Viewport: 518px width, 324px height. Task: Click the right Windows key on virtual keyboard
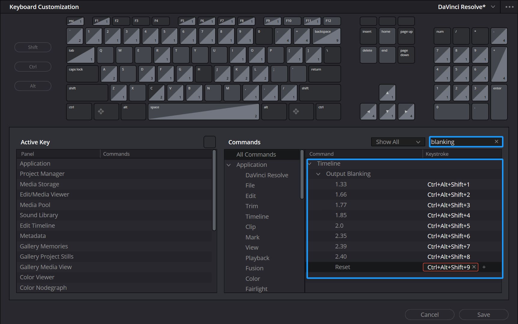[x=301, y=112]
